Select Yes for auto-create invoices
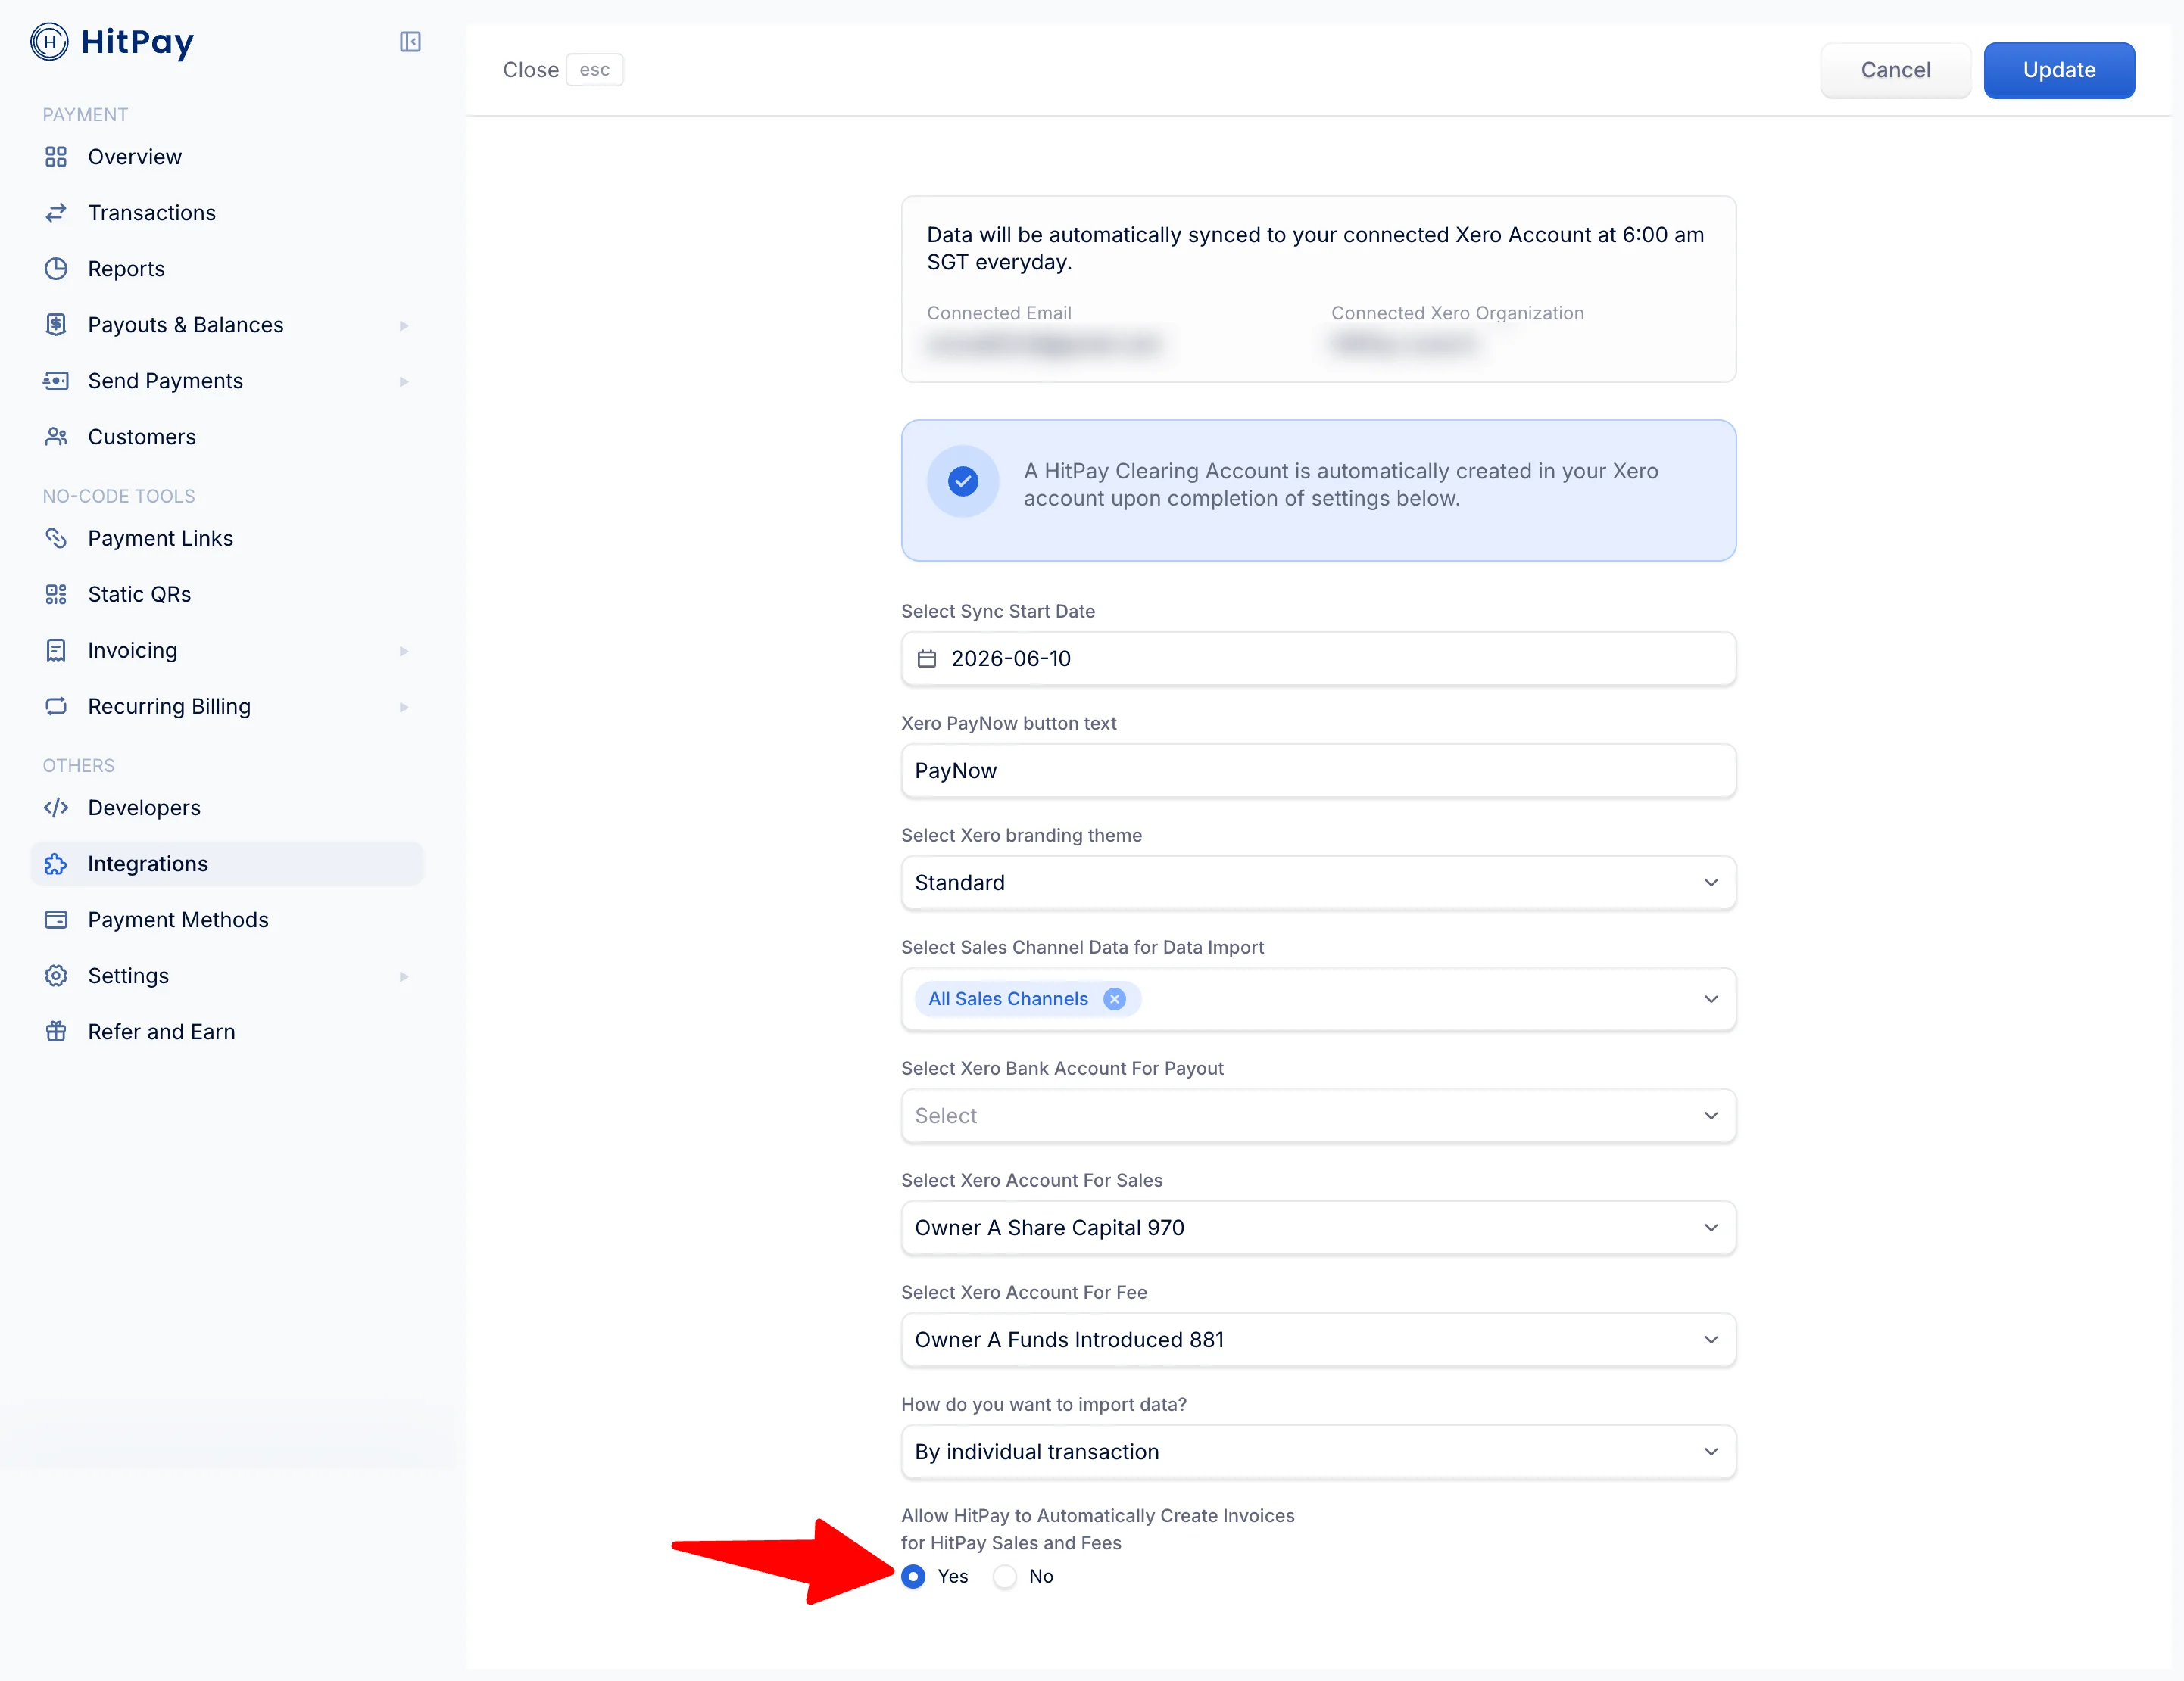This screenshot has width=2184, height=1681. (913, 1576)
